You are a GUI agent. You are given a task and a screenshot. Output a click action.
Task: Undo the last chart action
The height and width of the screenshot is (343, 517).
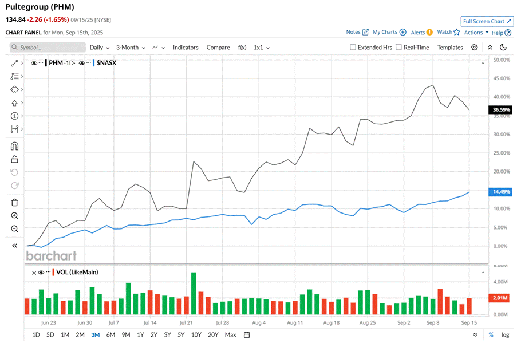pos(14,172)
